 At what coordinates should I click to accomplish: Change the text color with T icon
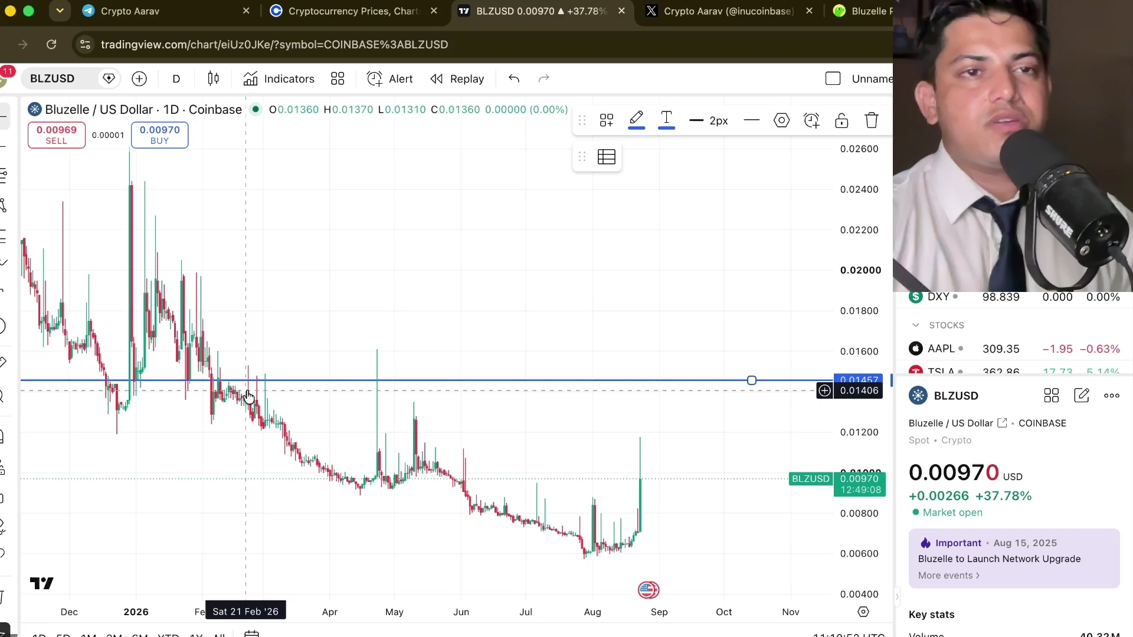click(x=666, y=120)
